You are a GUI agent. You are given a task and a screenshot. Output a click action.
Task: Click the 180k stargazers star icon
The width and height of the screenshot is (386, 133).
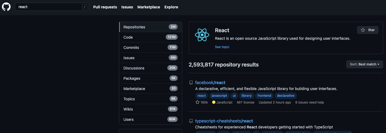[197, 102]
